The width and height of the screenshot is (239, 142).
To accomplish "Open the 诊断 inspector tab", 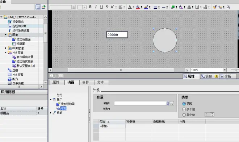I will pos(228,76).
